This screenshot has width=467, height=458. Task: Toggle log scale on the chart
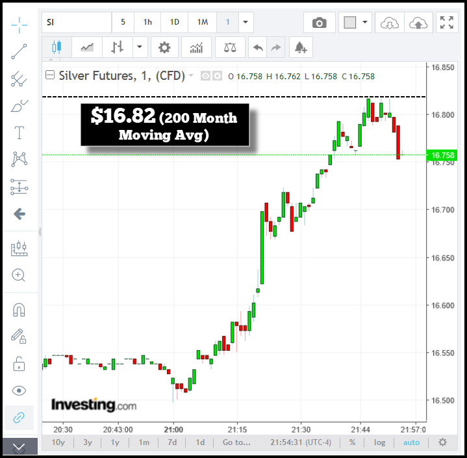[379, 442]
